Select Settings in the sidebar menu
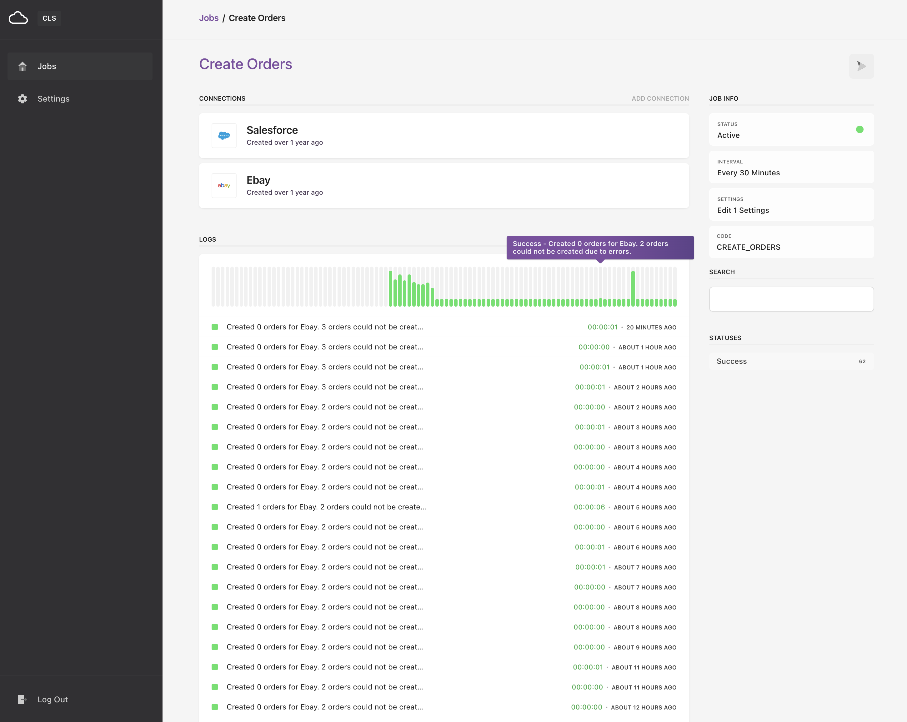 click(53, 99)
